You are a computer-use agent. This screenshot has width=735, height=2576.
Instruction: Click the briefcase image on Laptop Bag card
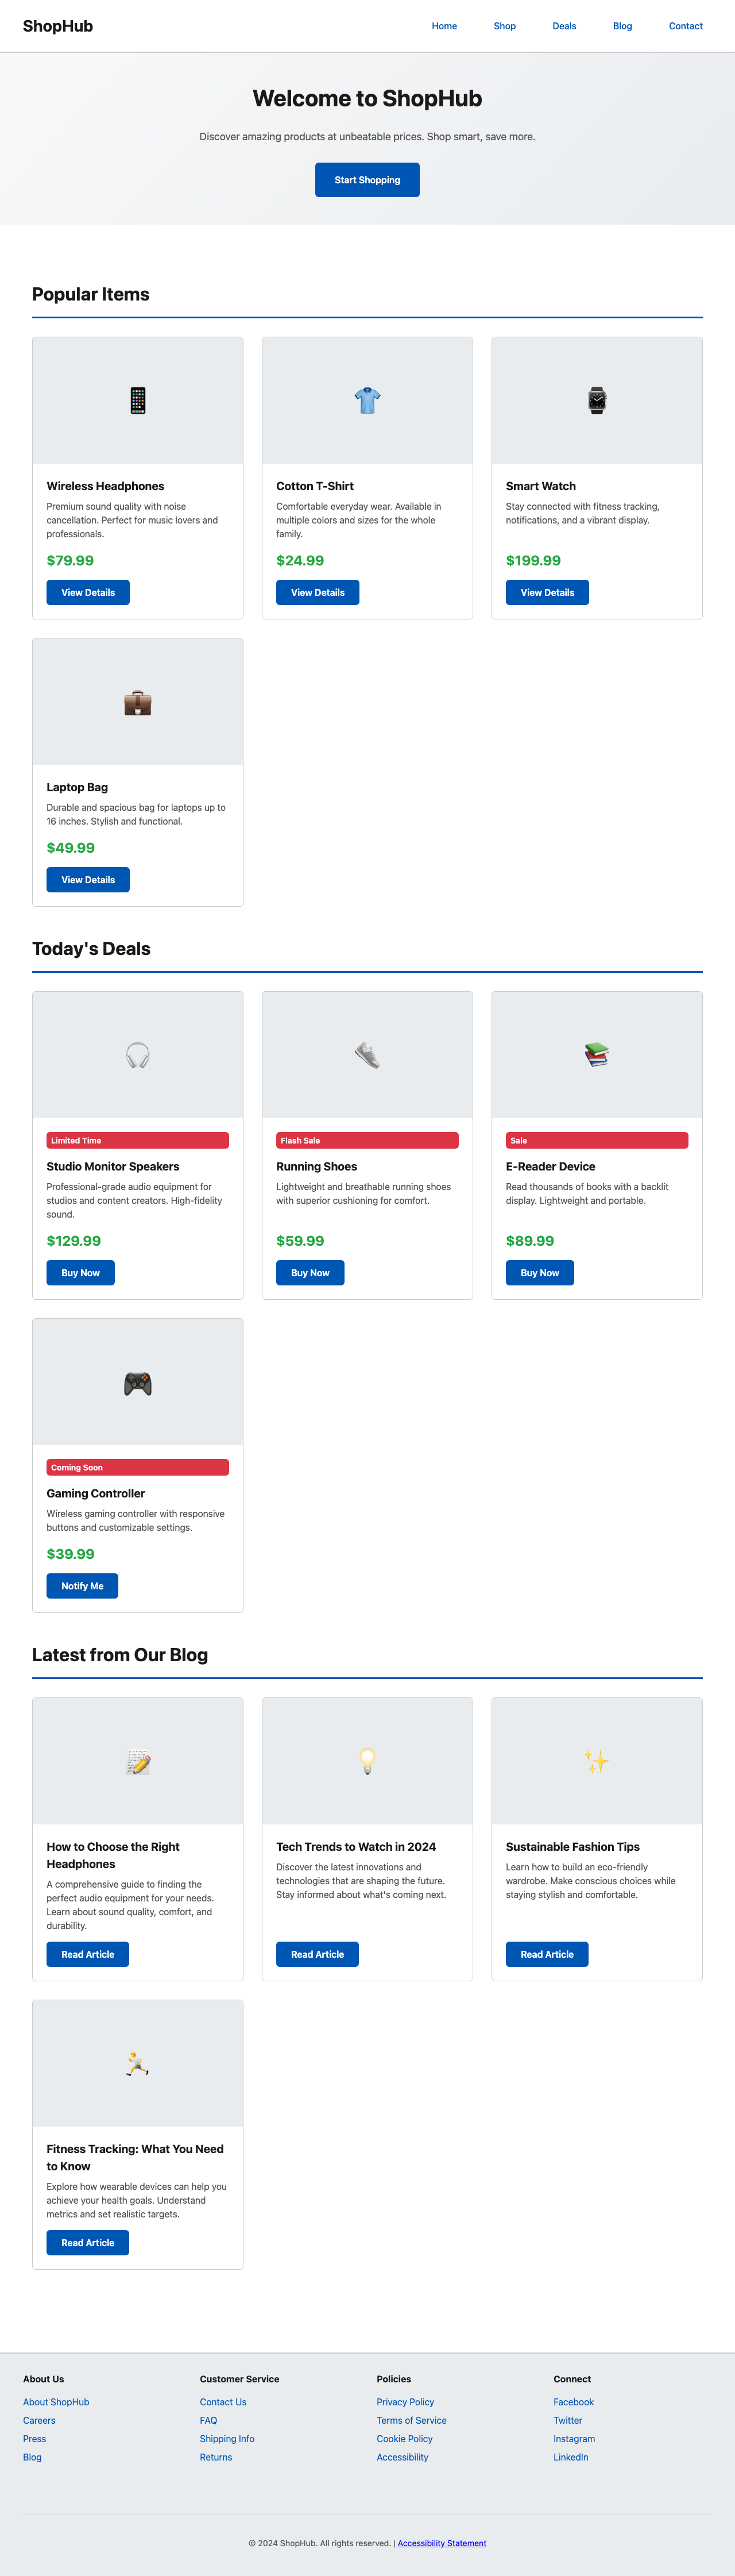(x=137, y=702)
